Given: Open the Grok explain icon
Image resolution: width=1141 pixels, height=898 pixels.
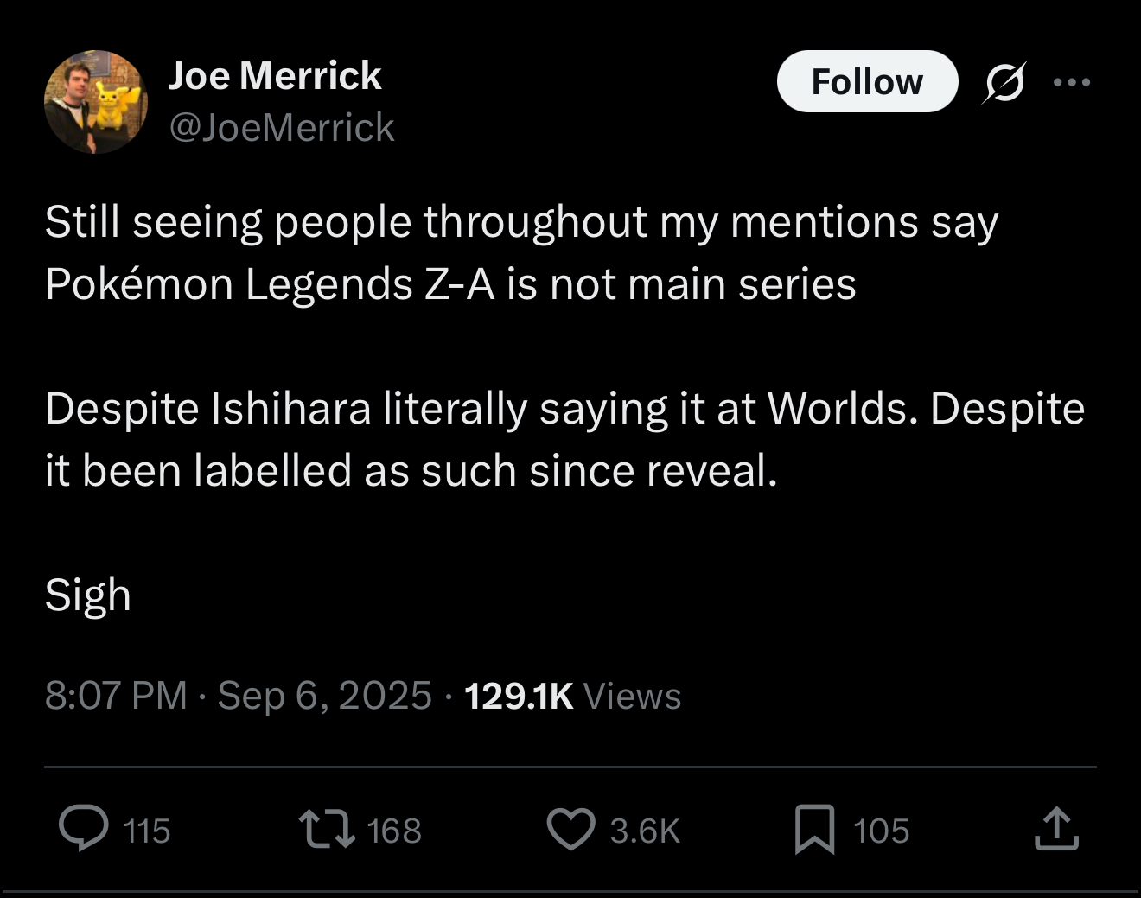Looking at the screenshot, I should 1004,82.
